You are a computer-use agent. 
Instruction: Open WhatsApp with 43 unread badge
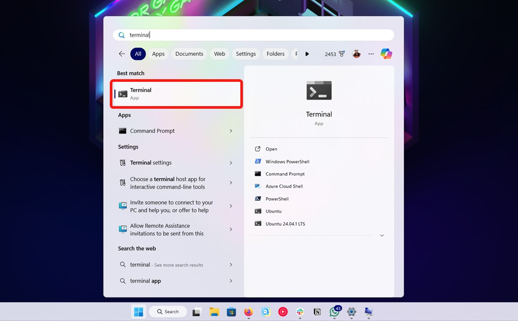335,312
